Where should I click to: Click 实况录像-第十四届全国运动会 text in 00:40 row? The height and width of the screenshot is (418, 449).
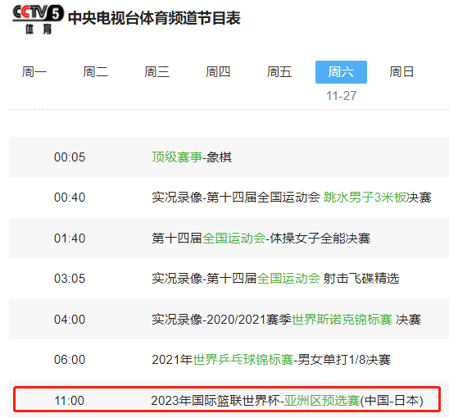coord(236,198)
